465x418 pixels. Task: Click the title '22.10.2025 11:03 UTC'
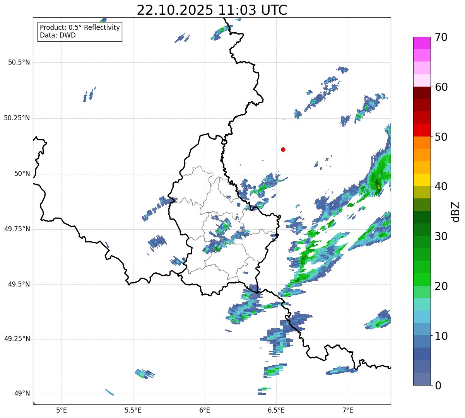point(212,10)
